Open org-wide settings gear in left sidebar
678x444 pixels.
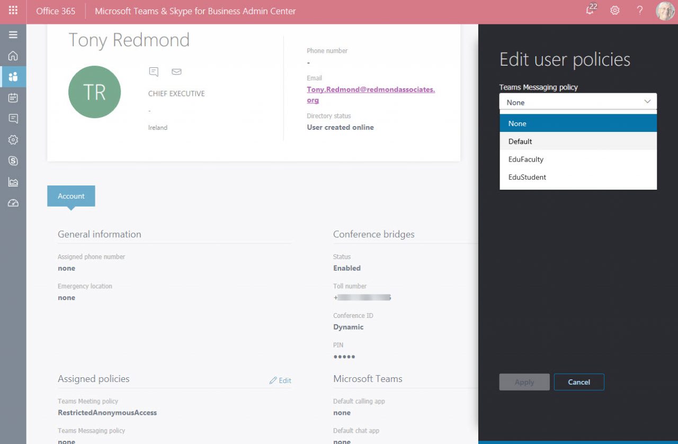click(x=13, y=140)
